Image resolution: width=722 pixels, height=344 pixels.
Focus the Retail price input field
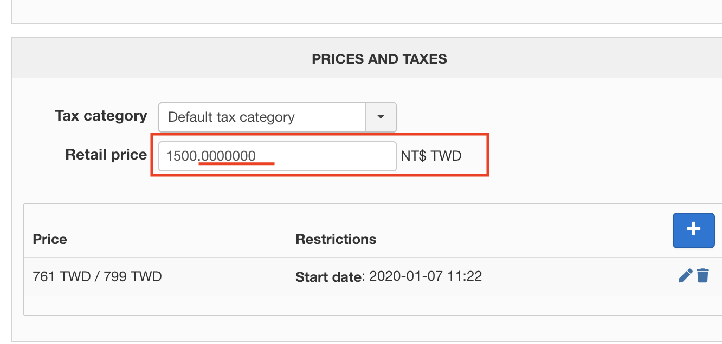point(278,156)
